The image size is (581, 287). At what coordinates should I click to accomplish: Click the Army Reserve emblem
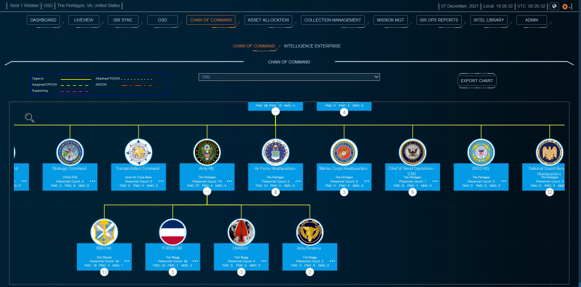pyautogui.click(x=310, y=232)
